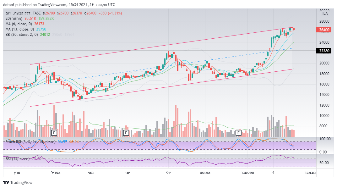This screenshot has height=188, width=337.
Task: Click the ספטמבר label on the time axis
Action: 247,173
